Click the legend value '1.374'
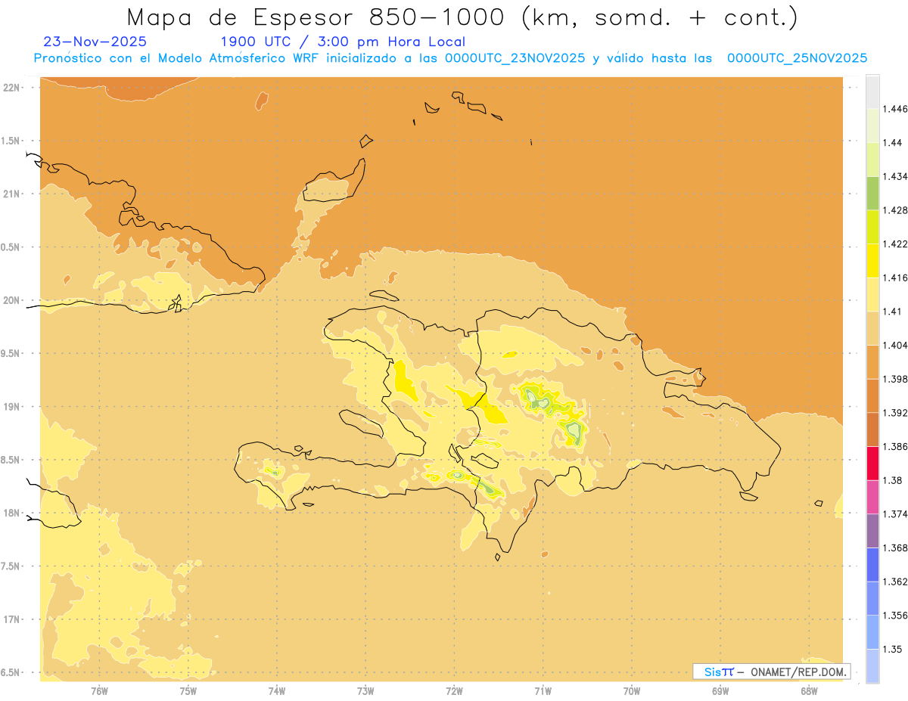The image size is (908, 701). point(895,514)
